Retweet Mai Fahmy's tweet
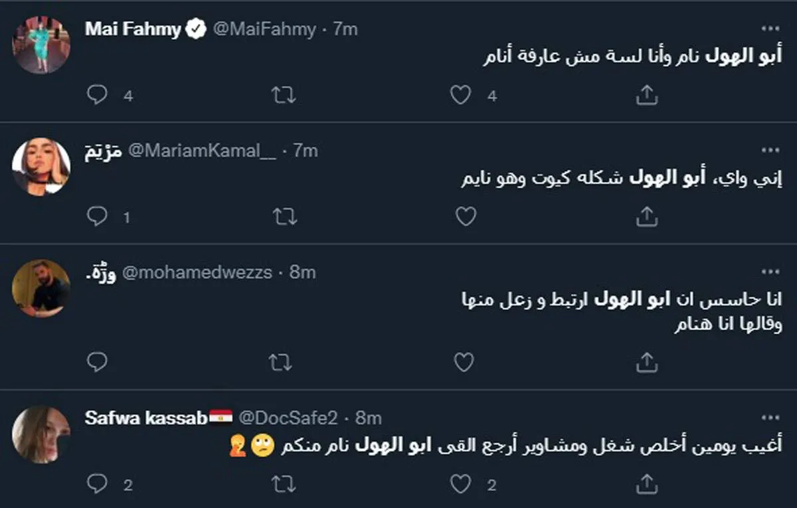Viewport: 797px width, 508px height. click(284, 96)
